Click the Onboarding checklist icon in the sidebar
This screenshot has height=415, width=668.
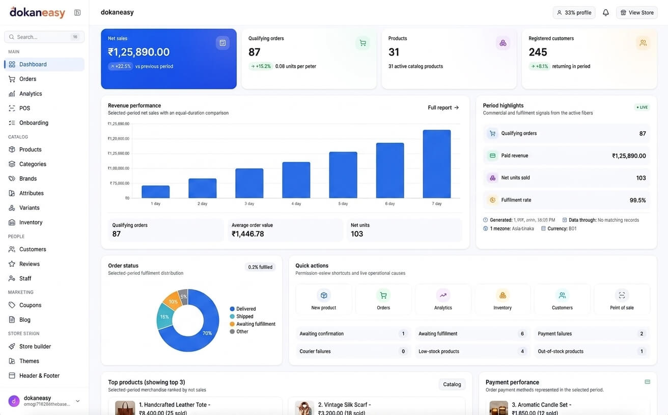coord(12,123)
